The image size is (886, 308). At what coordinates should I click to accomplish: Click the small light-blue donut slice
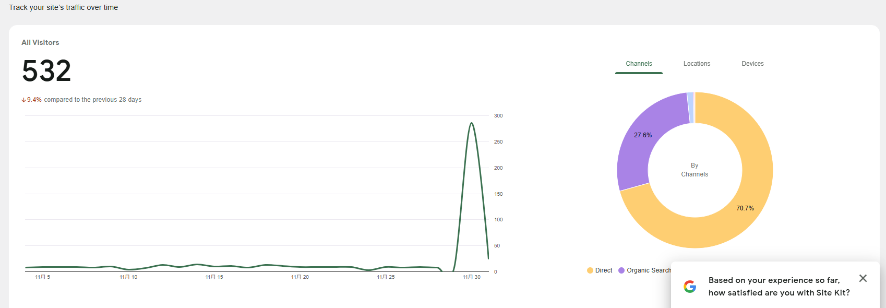point(690,108)
